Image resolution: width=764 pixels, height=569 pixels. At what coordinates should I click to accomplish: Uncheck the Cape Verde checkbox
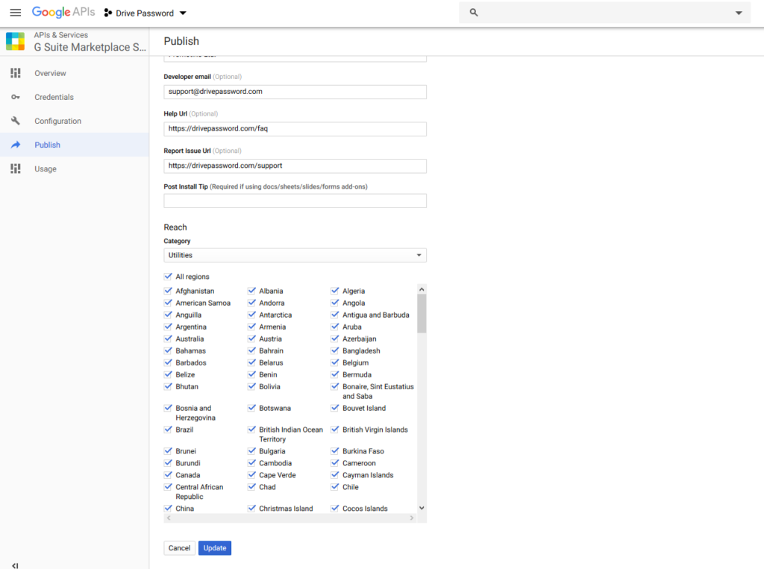(251, 475)
